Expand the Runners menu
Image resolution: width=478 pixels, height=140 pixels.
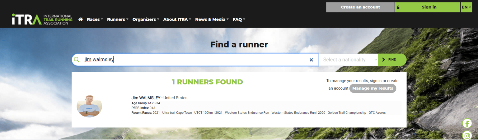point(118,19)
